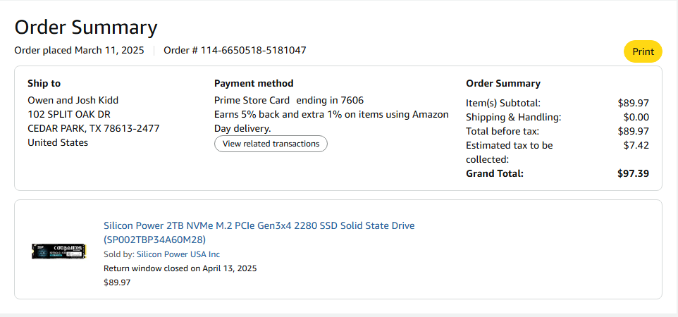678x317 pixels.
Task: Click the Item(s) Subtotal label
Action: [503, 103]
